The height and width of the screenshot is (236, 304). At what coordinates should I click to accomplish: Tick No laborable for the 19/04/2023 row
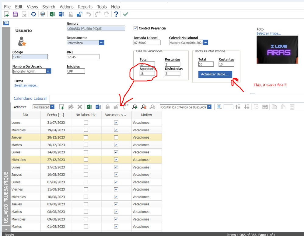click(x=86, y=130)
